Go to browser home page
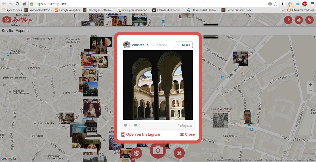Screen dimensions: 316x162 pos(24,4)
